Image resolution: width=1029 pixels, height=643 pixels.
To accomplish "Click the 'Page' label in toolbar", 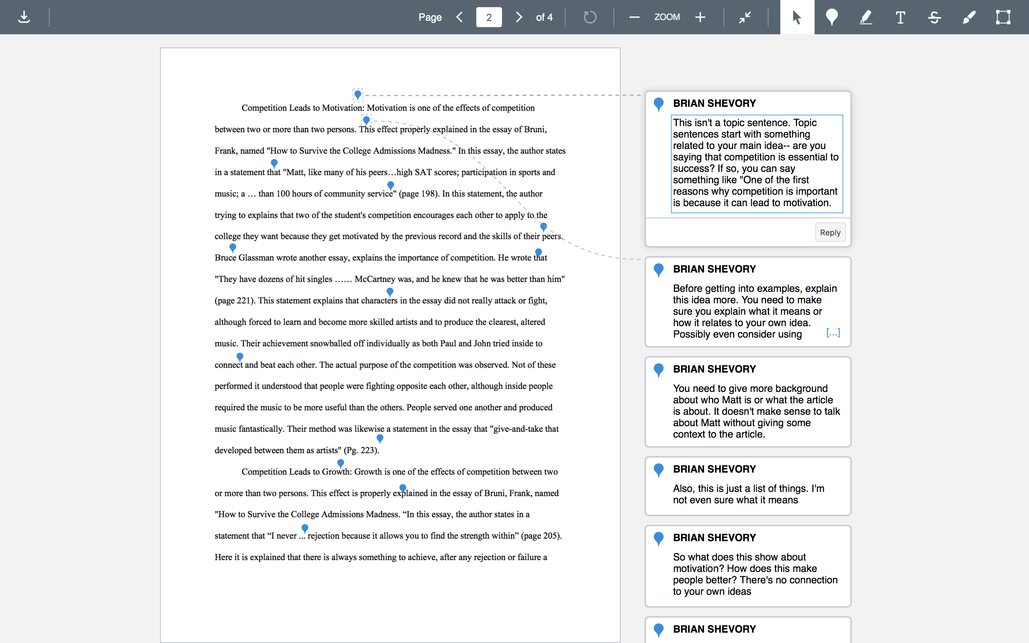I will coord(430,18).
